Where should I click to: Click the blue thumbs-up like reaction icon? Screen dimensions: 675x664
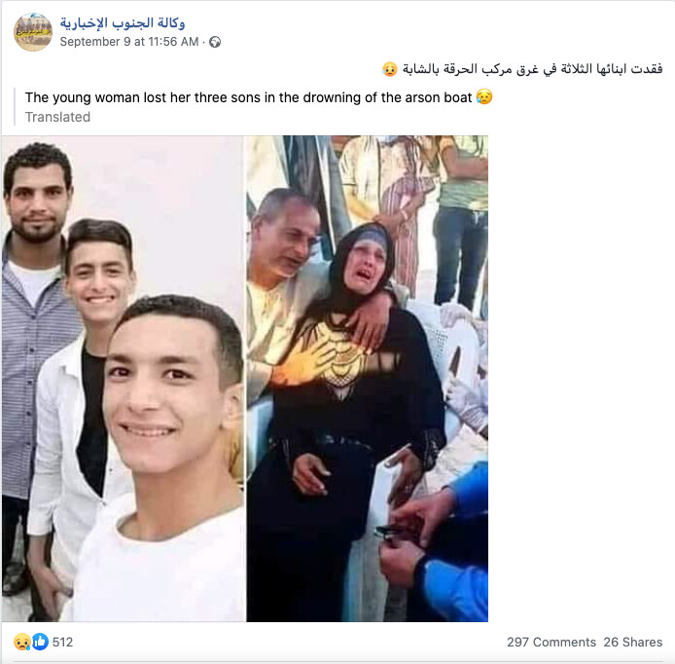(x=40, y=642)
